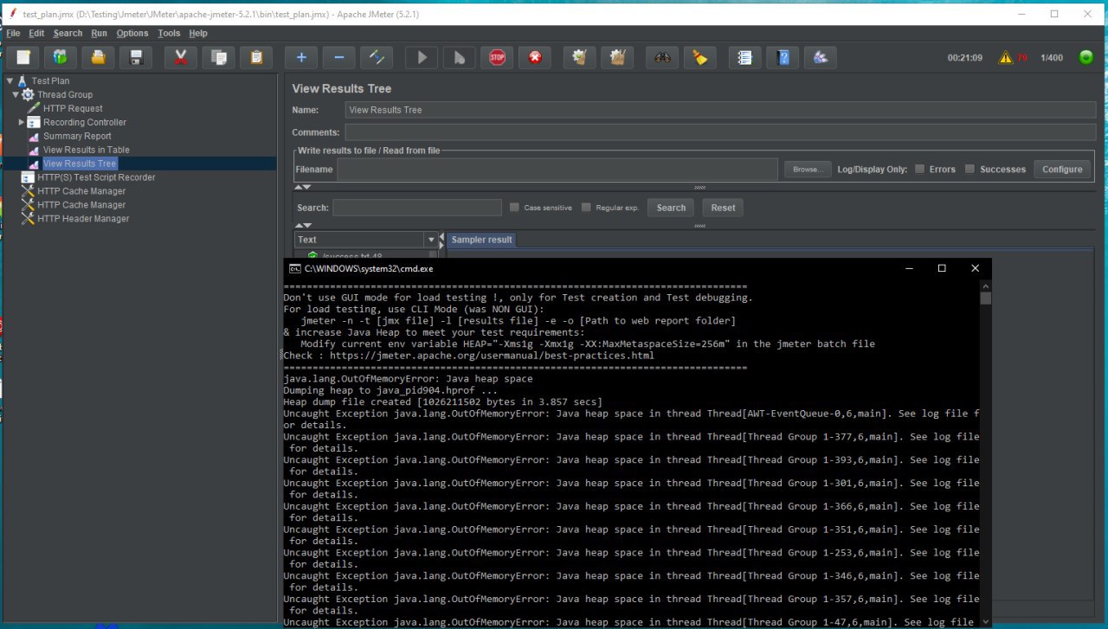Open the Function Helper list icon
Viewport: 1108px width, 629px height.
coord(744,58)
